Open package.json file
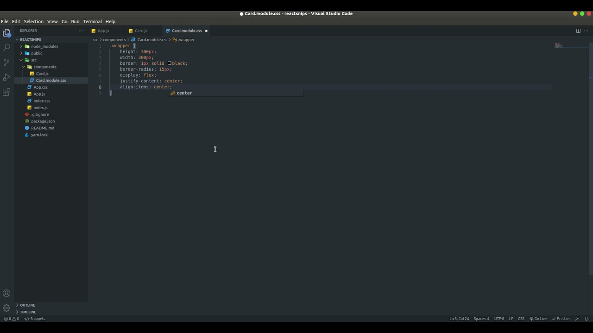The height and width of the screenshot is (333, 593). click(51, 121)
